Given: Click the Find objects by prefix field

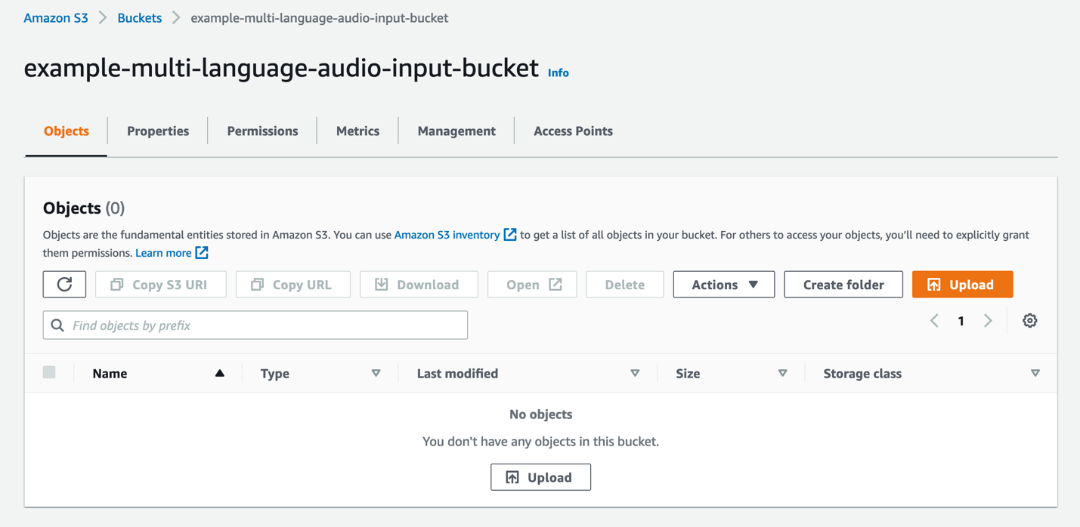Looking at the screenshot, I should 255,325.
